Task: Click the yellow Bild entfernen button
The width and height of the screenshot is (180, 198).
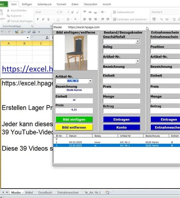Action: 74,127
